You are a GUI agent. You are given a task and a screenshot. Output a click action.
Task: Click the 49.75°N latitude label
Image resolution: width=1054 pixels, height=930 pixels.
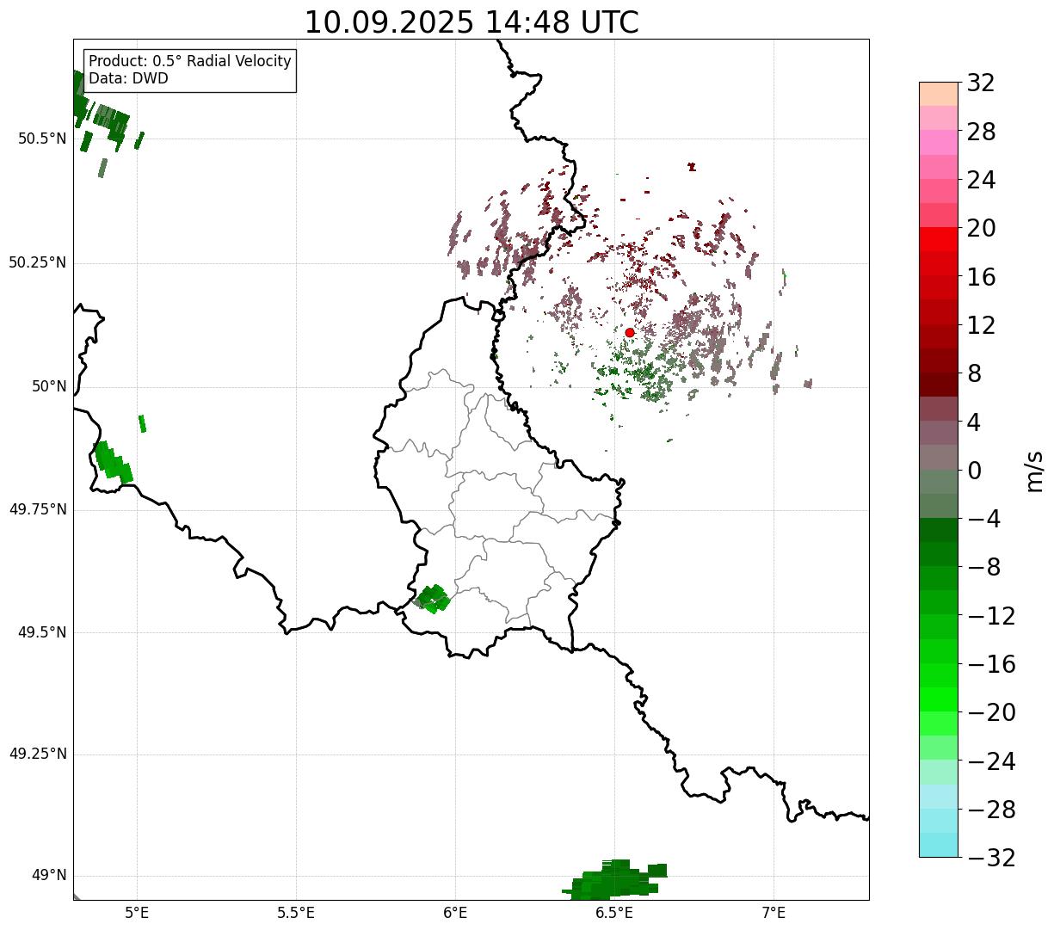click(38, 509)
